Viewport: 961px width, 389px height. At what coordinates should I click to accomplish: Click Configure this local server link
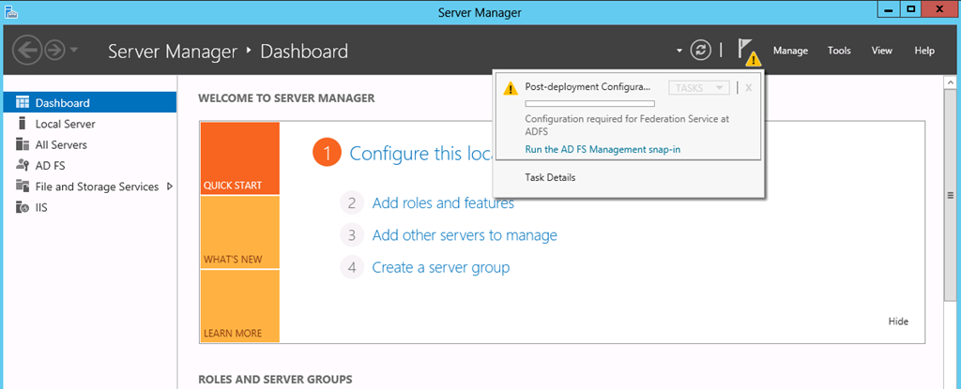coord(421,153)
